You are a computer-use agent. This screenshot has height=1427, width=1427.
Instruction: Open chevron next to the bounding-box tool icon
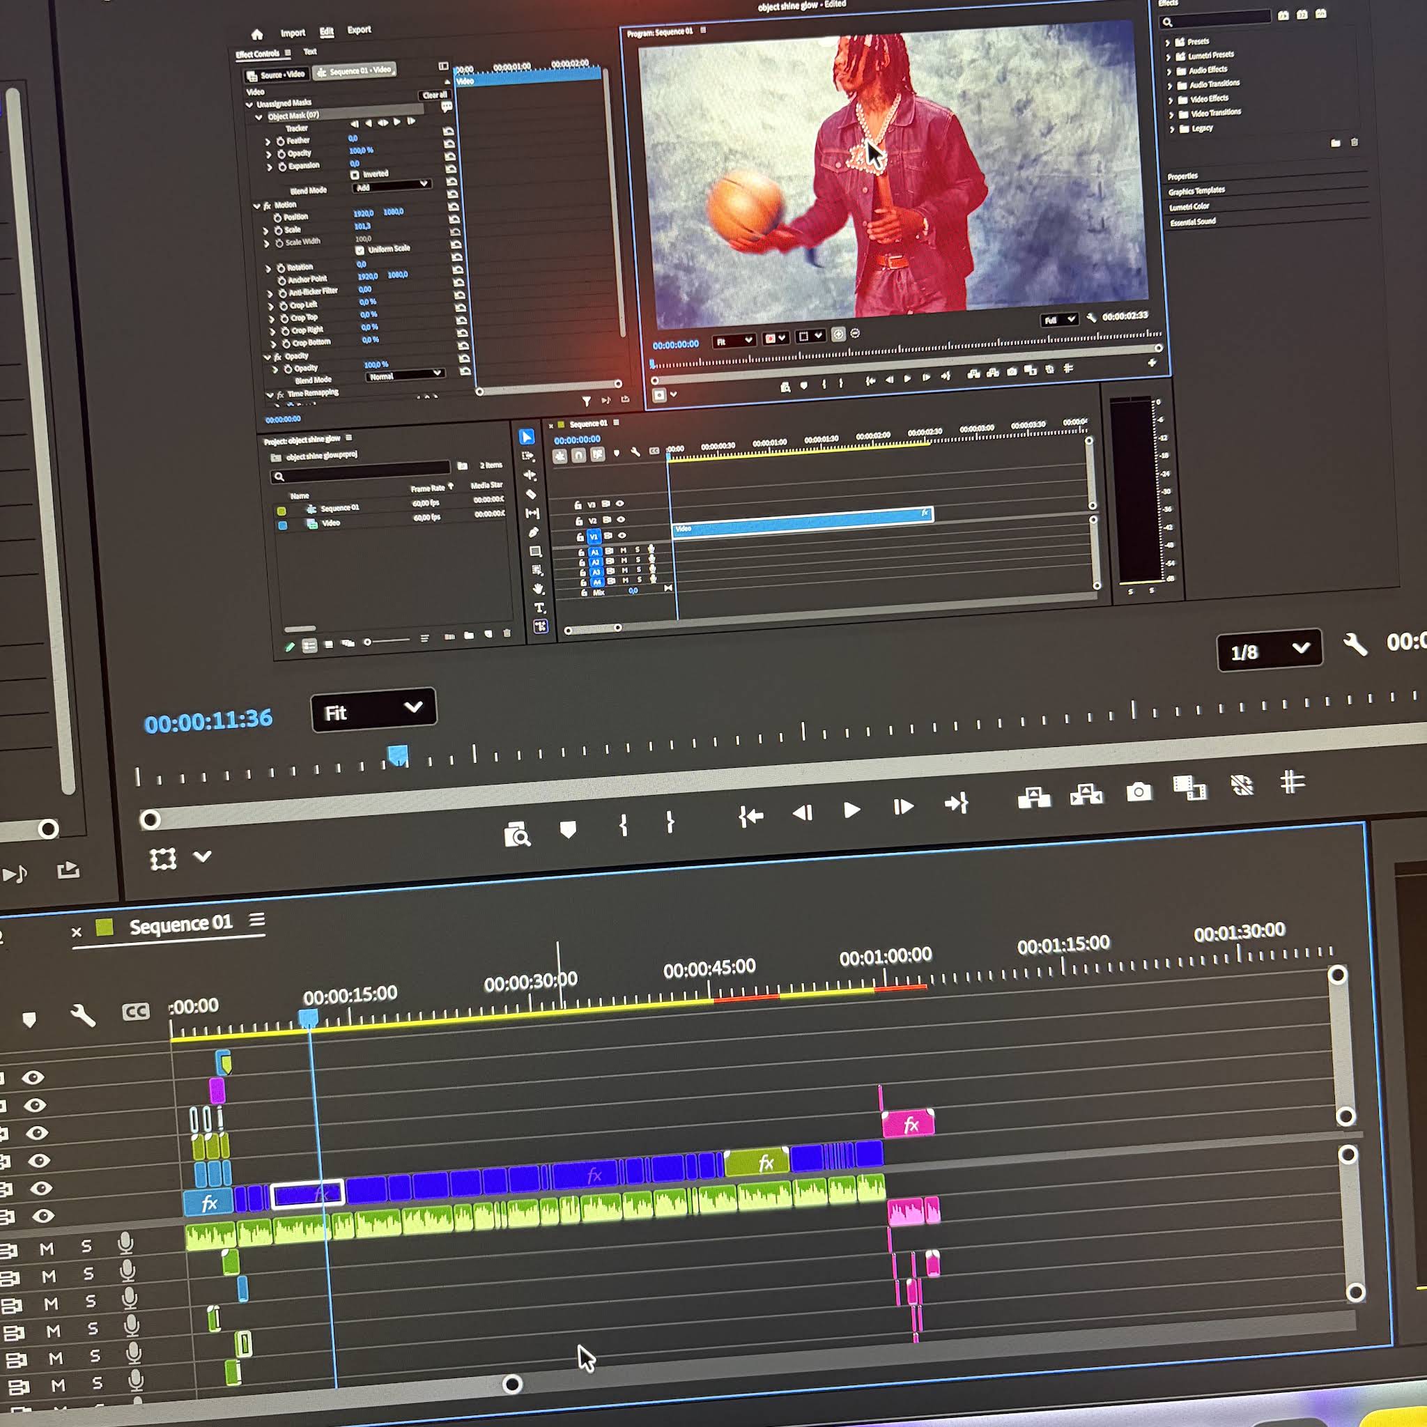click(x=202, y=856)
